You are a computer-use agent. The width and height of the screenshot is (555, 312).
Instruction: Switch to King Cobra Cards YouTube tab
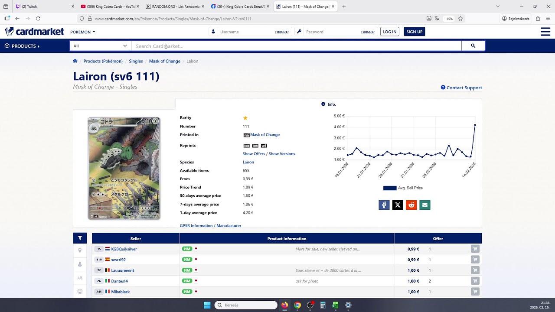click(110, 6)
